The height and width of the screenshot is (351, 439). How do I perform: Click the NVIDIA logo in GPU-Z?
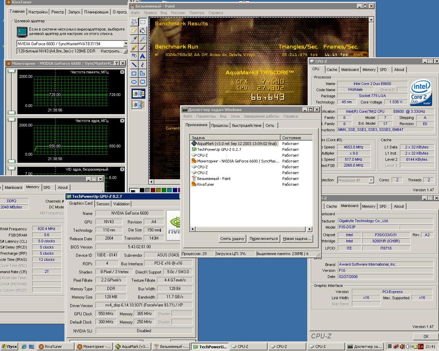174,225
